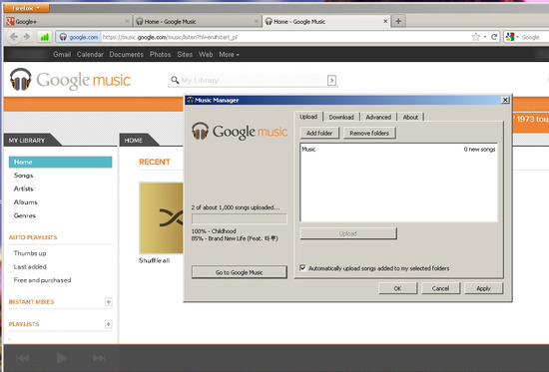This screenshot has width=549, height=372.
Task: Click Go to Google Music button
Action: 240,272
